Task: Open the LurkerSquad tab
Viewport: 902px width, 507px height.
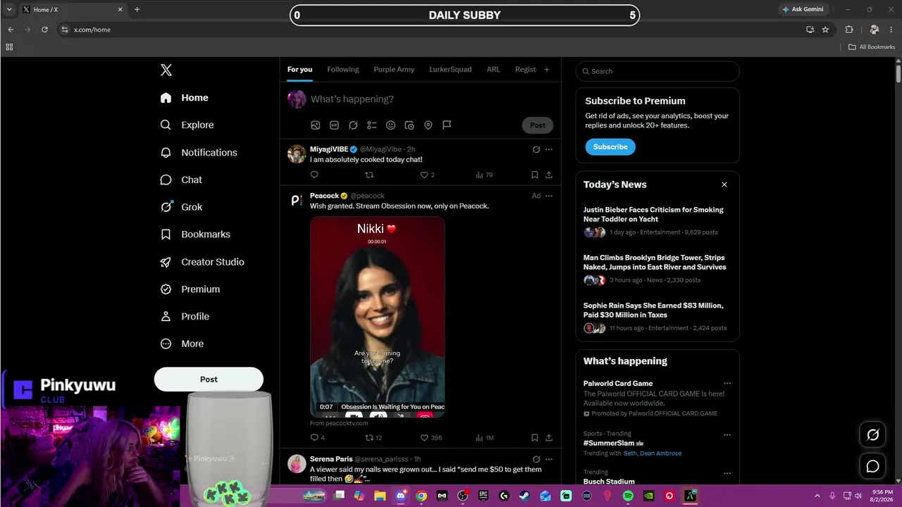Action: click(x=450, y=70)
